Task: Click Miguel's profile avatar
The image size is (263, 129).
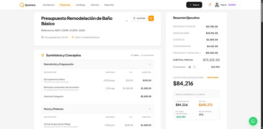Action: (x=217, y=5)
